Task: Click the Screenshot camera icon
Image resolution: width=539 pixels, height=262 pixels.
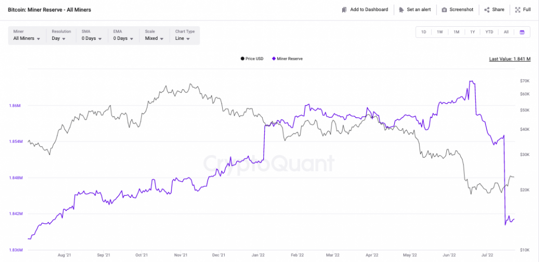Action: click(445, 9)
